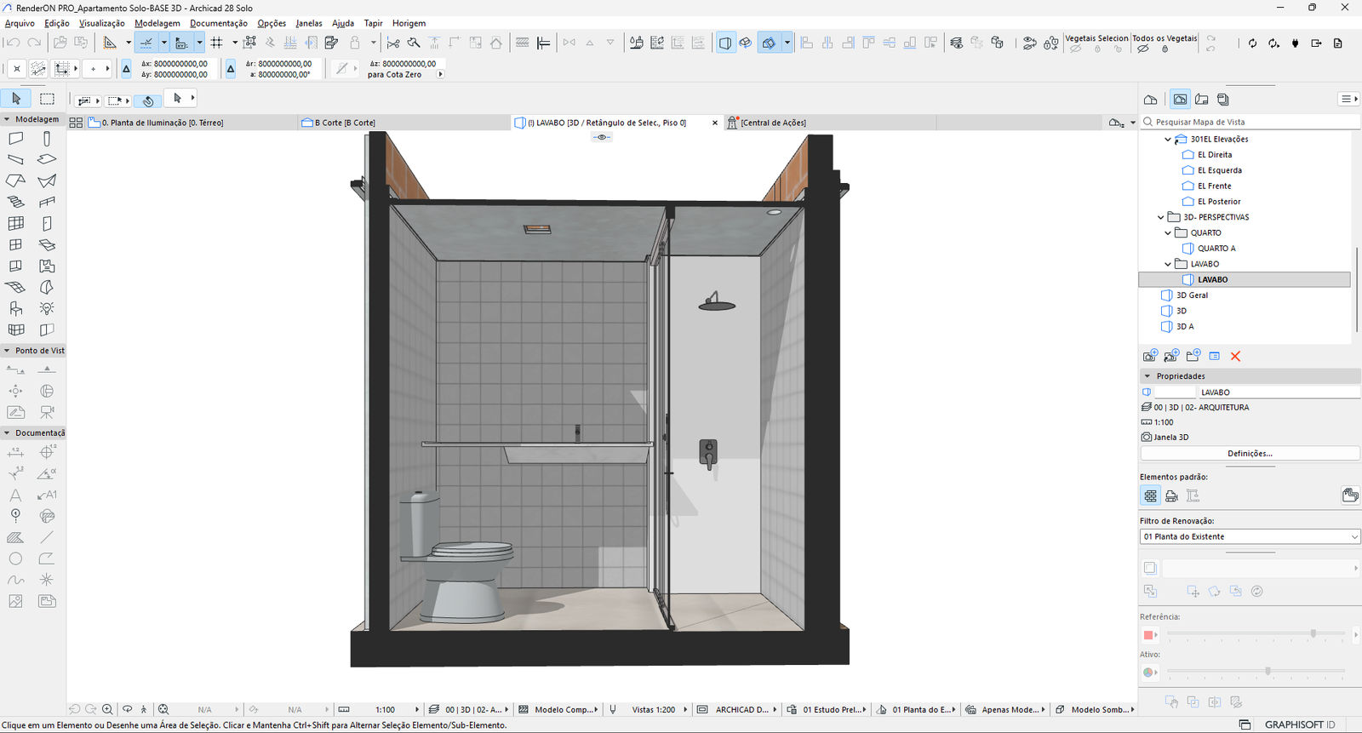The height and width of the screenshot is (733, 1362).
Task: Collapse the QUARTO folder
Action: 1168,232
